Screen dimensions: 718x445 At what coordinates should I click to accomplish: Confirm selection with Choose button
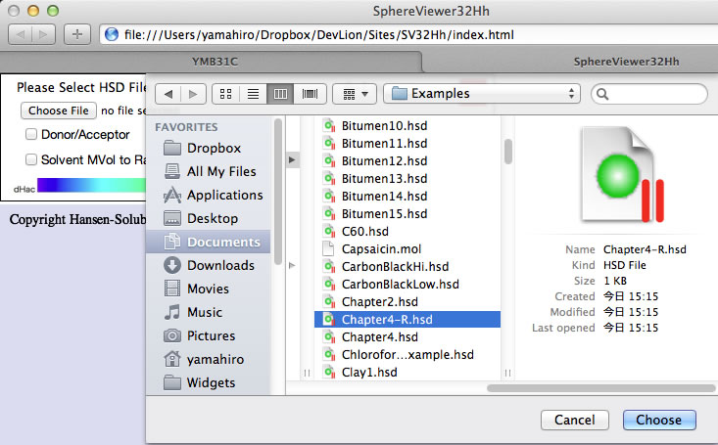tap(659, 420)
